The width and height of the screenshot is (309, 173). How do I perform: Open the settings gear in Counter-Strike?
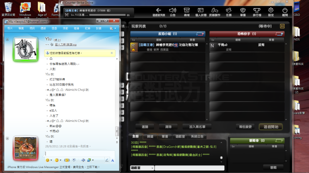[271, 12]
